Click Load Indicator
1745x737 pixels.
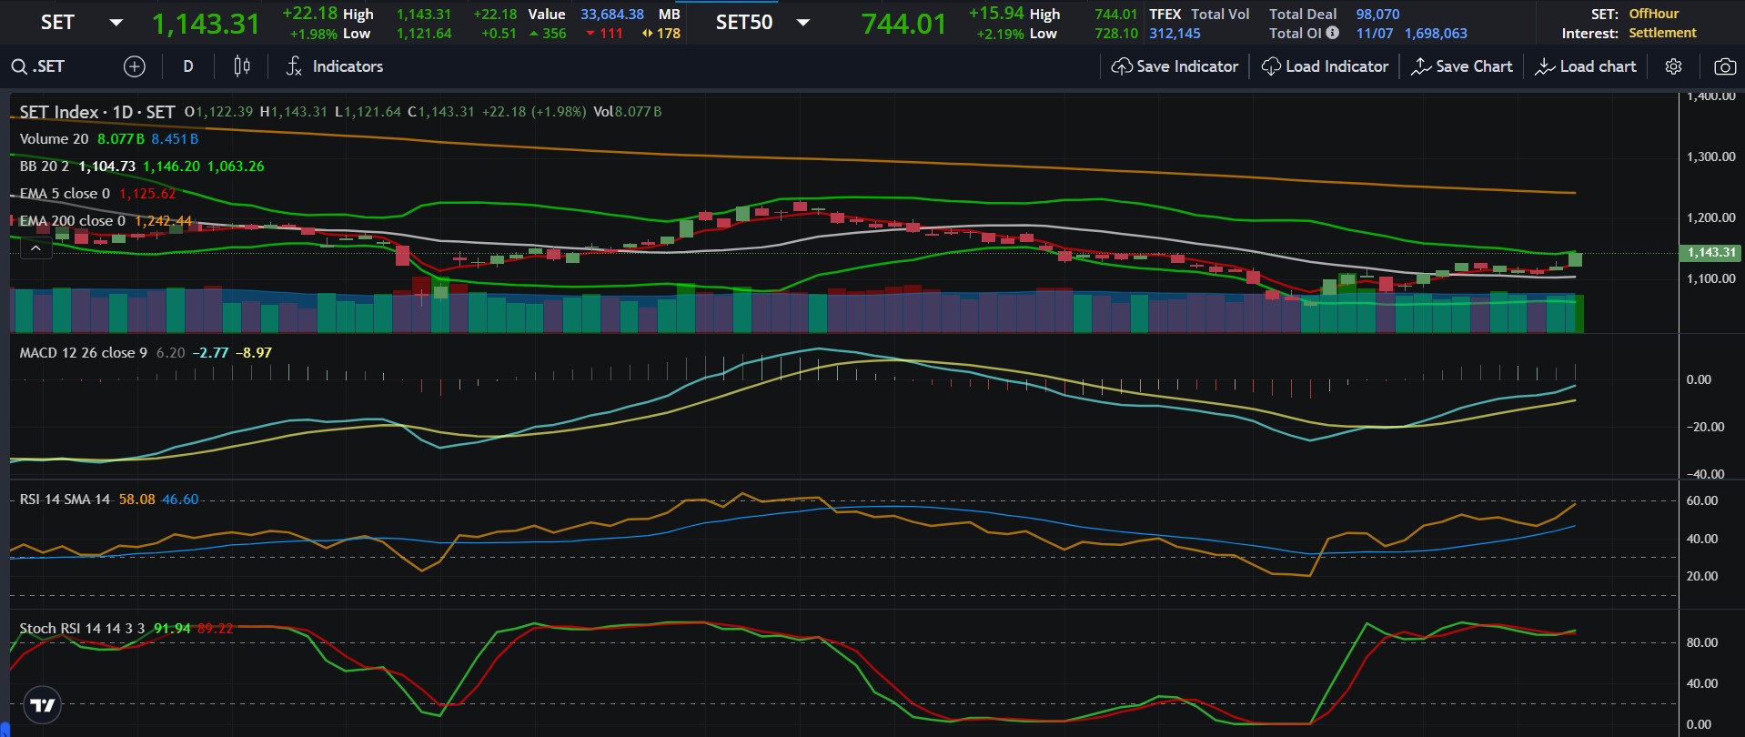(x=1325, y=66)
